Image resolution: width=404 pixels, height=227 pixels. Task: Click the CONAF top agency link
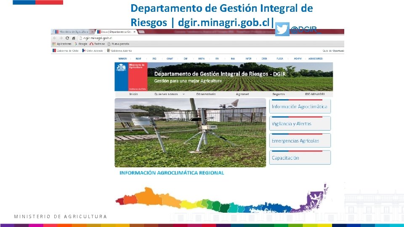click(170, 59)
